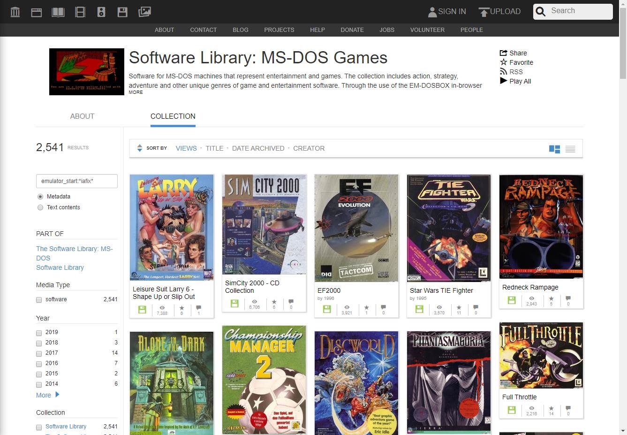Image resolution: width=627 pixels, height=435 pixels.
Task: Open the Audio speaker icon in top bar
Action: tap(101, 12)
